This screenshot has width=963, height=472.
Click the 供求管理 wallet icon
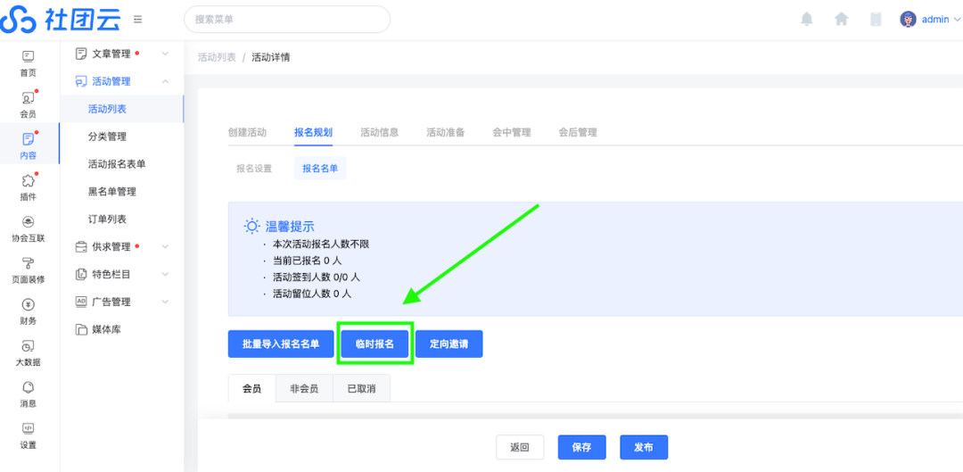[80, 247]
